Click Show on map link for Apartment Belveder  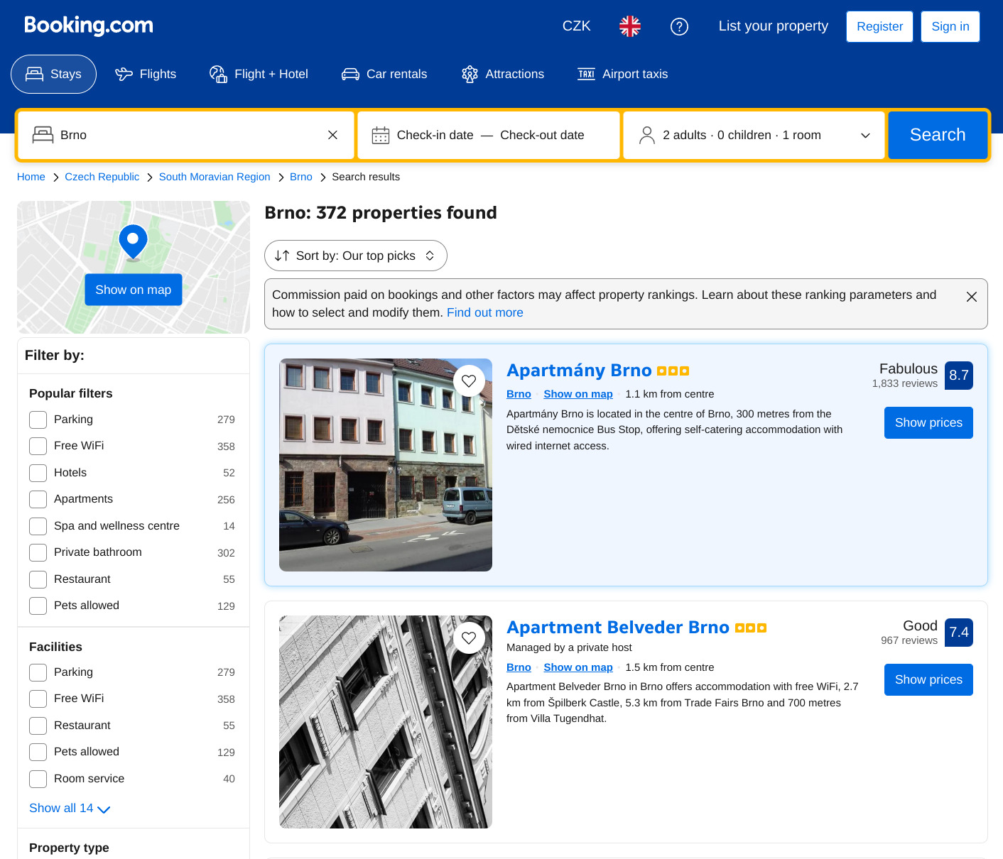click(578, 667)
